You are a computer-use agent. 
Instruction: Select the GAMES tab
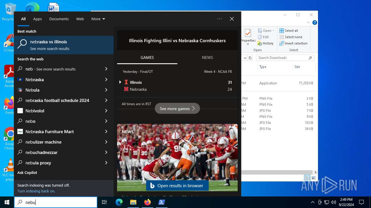(x=147, y=57)
